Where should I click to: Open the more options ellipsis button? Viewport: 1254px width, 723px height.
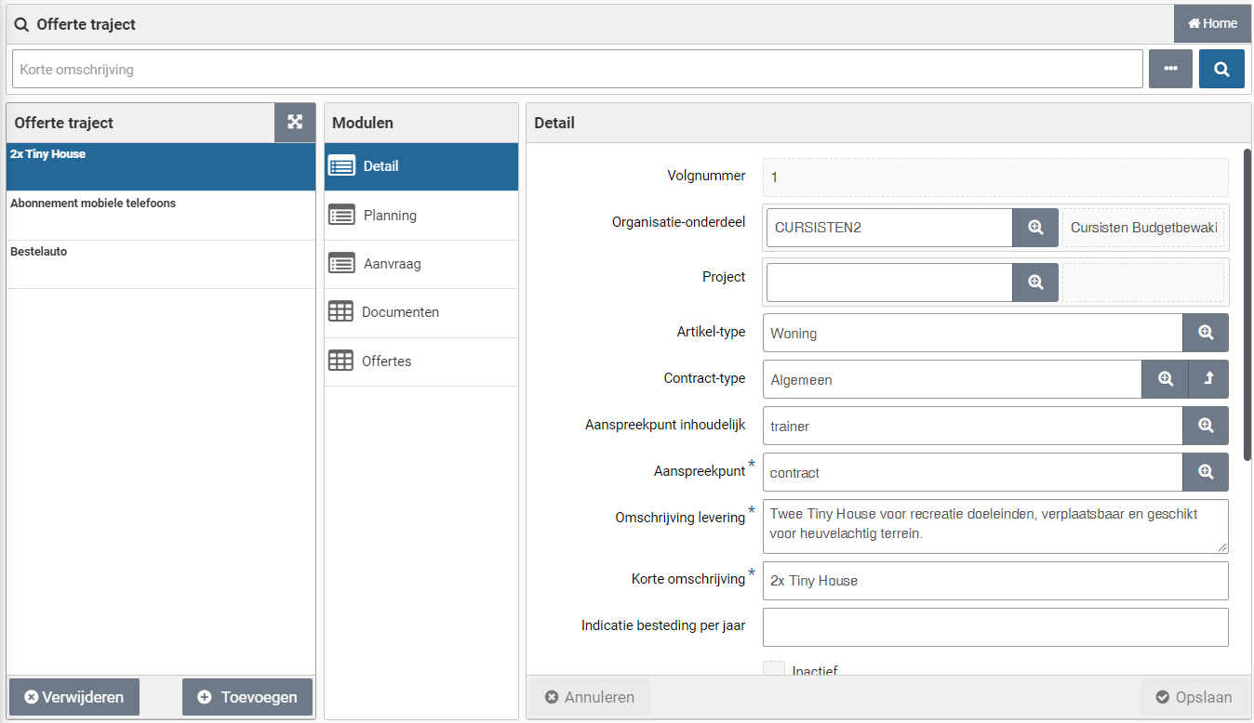[1170, 69]
